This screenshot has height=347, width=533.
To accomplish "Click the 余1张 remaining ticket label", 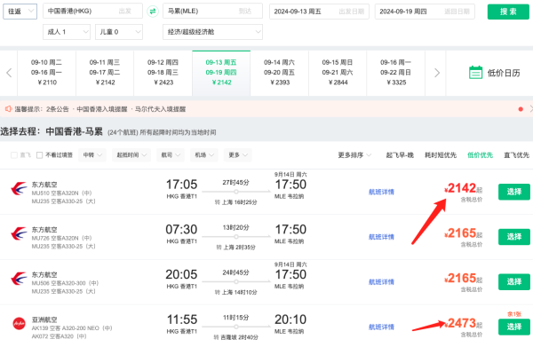I will (x=514, y=314).
